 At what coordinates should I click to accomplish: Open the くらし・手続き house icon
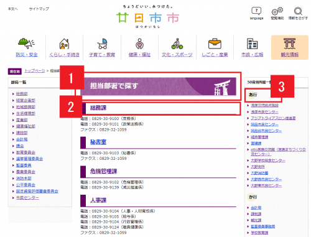(x=64, y=44)
